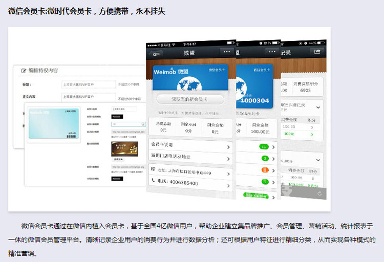
Task: Expand the 适用门店电话及地址 row
Action: click(190, 156)
